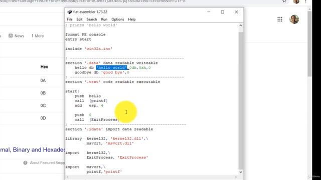Click the editor scroll up arrow

(241, 25)
